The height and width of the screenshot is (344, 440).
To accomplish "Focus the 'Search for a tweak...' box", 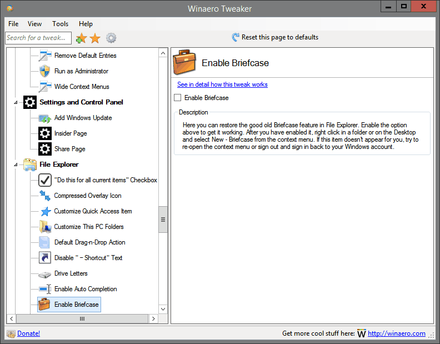I will [x=38, y=38].
